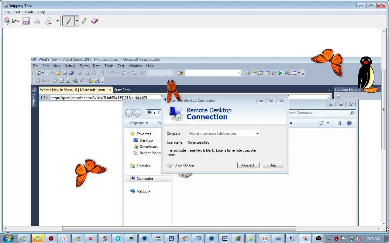Toggle the Explorer preview pane icon
The image size is (389, 243).
(x=338, y=123)
